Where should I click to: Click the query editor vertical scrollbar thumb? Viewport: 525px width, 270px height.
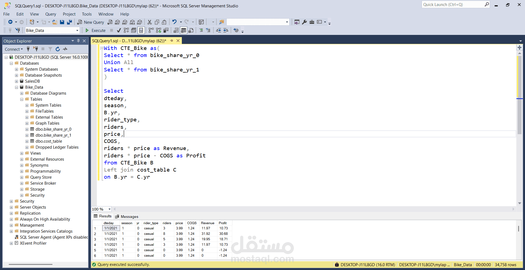pos(520,95)
